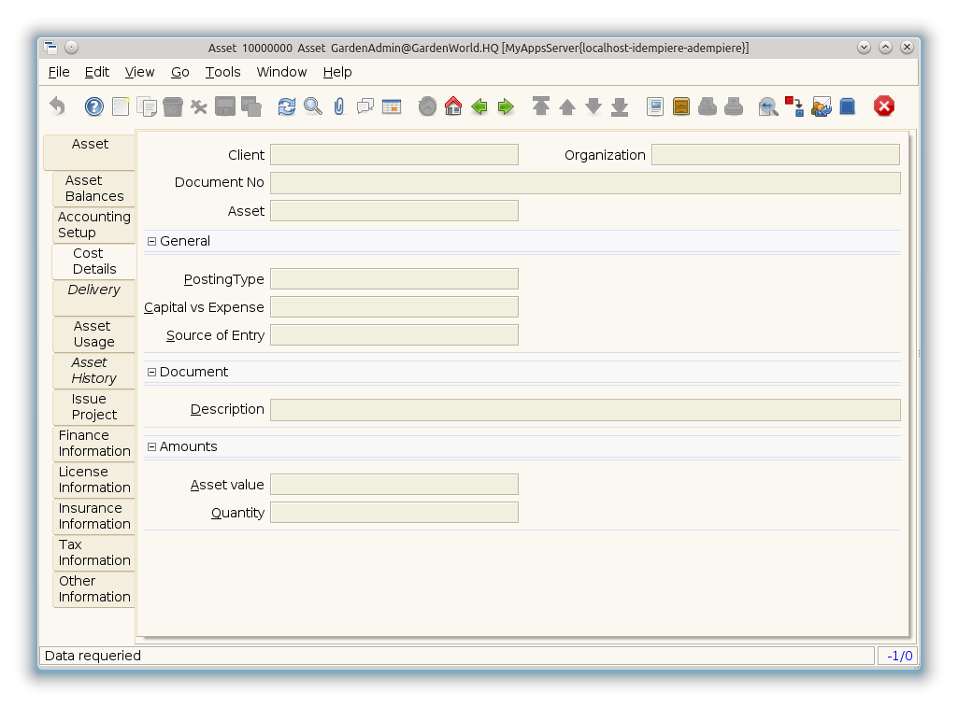This screenshot has height=707, width=958.
Task: Click the Attachment paperclip icon
Action: (338, 106)
